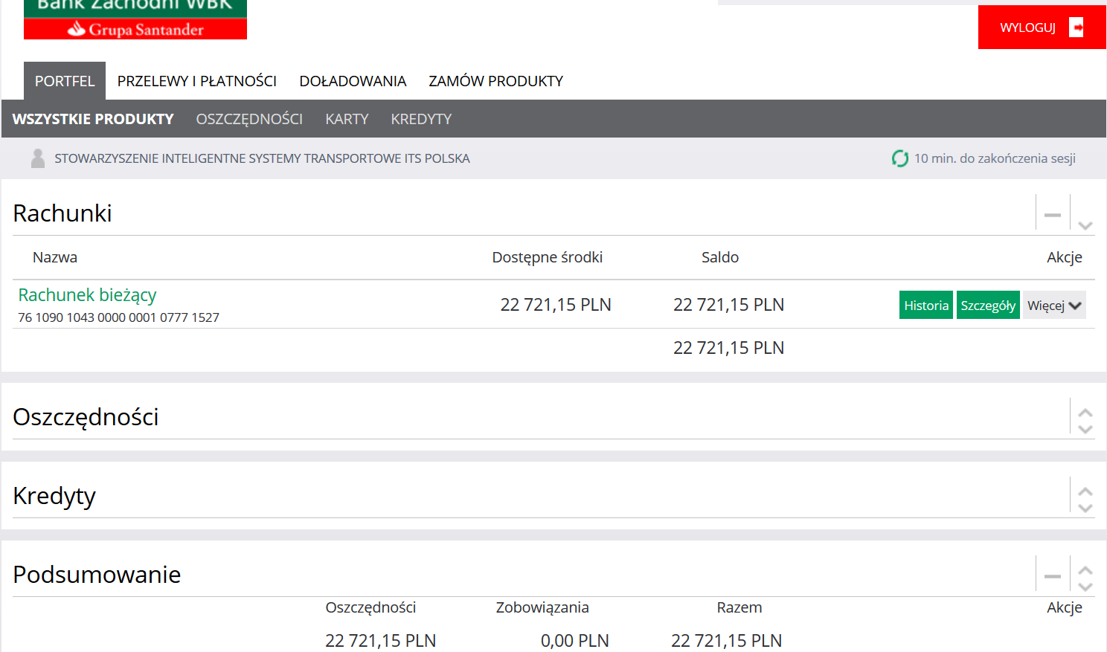1107x652 pixels.
Task: Open the PORTFEL tab
Action: (x=65, y=81)
